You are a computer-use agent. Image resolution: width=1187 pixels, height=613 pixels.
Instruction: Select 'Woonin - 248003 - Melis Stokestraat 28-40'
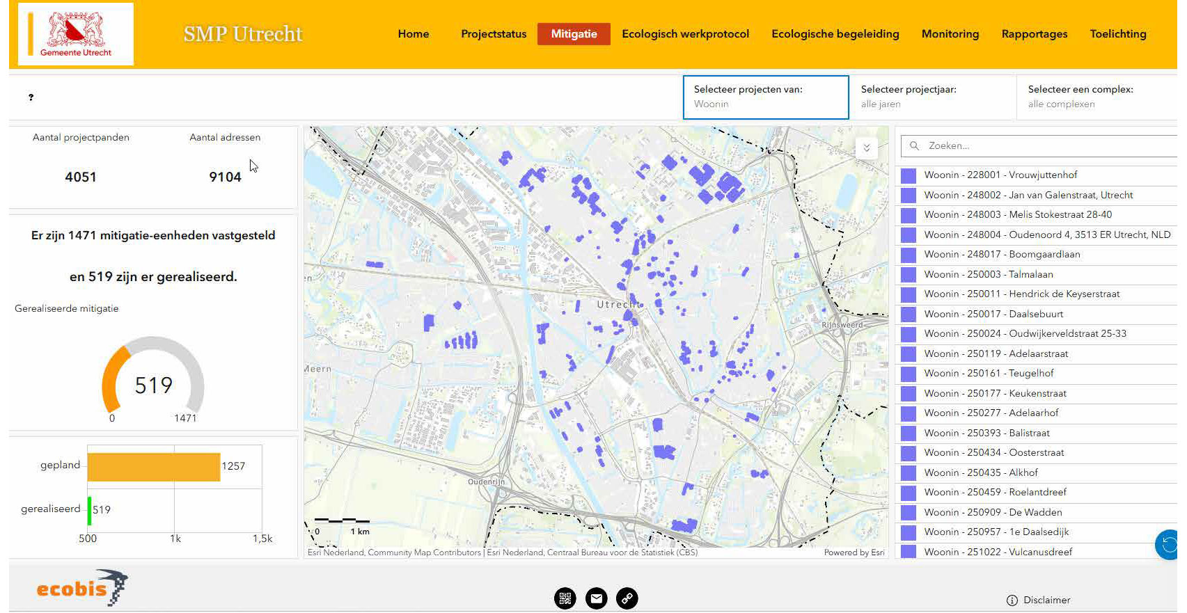pyautogui.click(x=1036, y=215)
